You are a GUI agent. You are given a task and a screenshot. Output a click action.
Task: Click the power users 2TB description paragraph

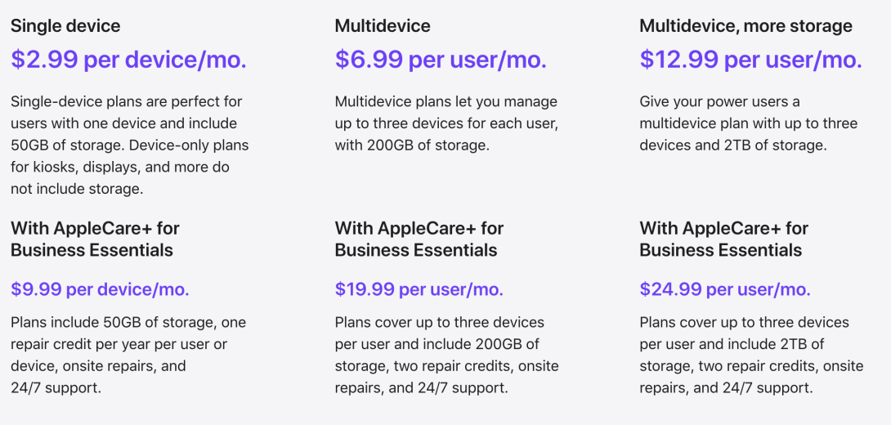748,123
